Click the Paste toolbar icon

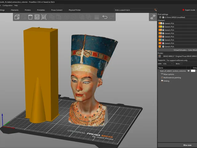59,17
